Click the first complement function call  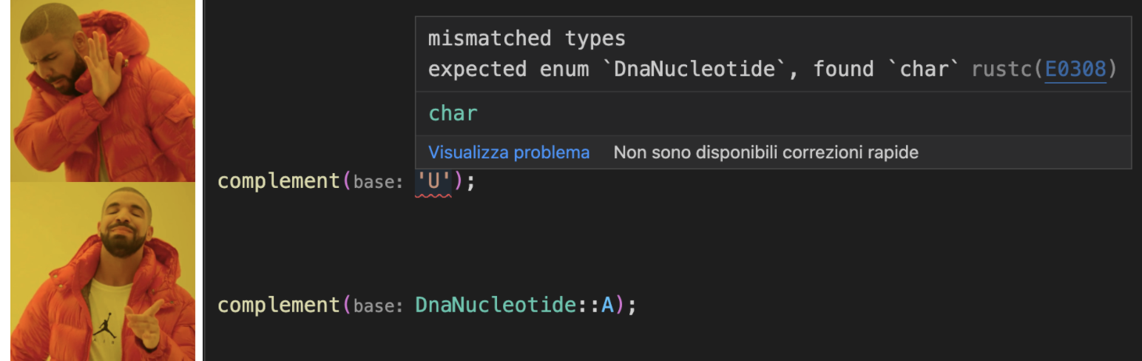[x=278, y=182]
